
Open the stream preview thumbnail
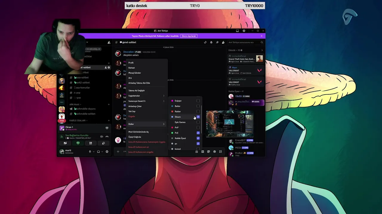[229, 124]
